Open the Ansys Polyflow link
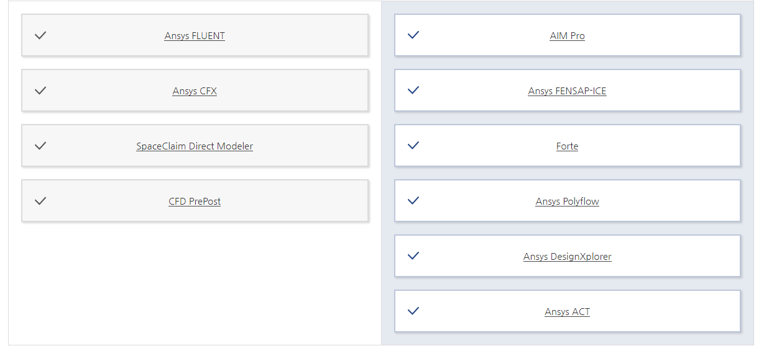764x351 pixels. [567, 202]
